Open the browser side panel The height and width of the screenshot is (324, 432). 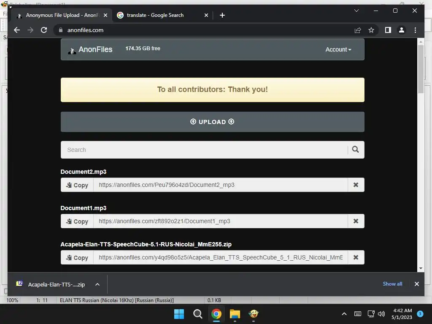(x=388, y=30)
